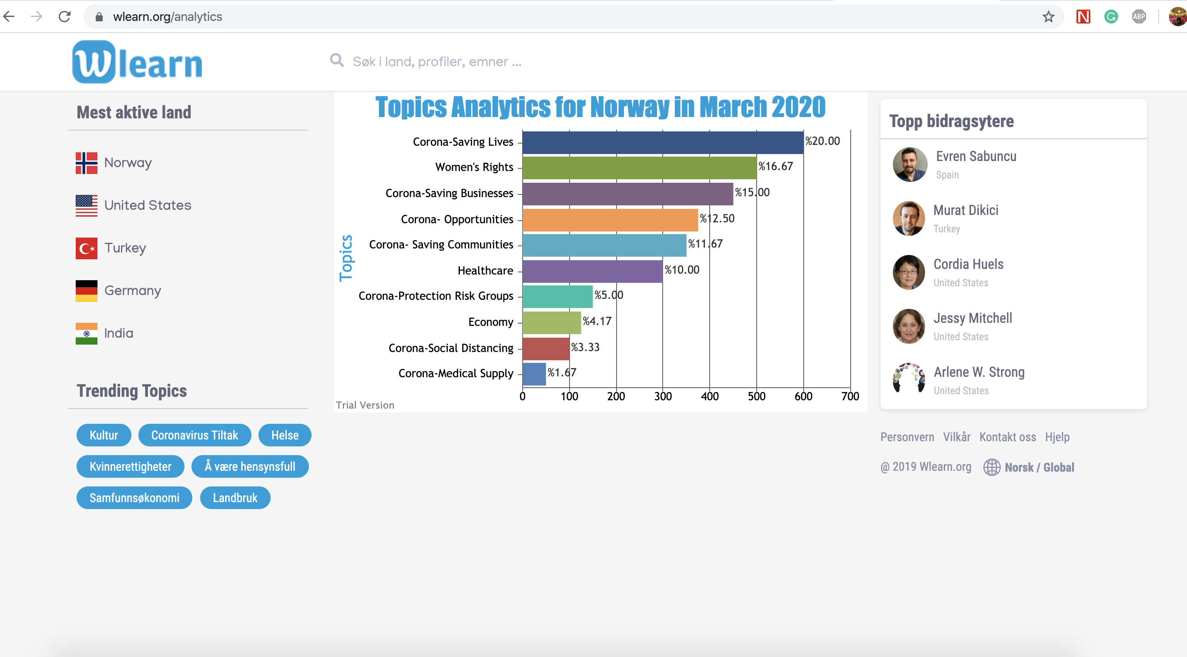Open the Wlearn logo homepage
Screen dimensions: 1187x657
[x=137, y=62]
